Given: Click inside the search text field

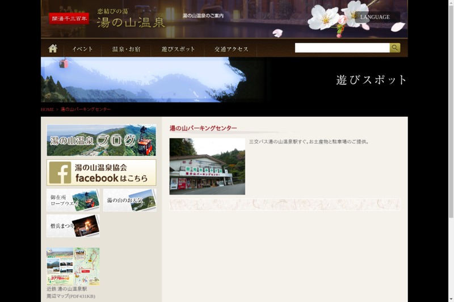Looking at the screenshot, I should [x=342, y=48].
